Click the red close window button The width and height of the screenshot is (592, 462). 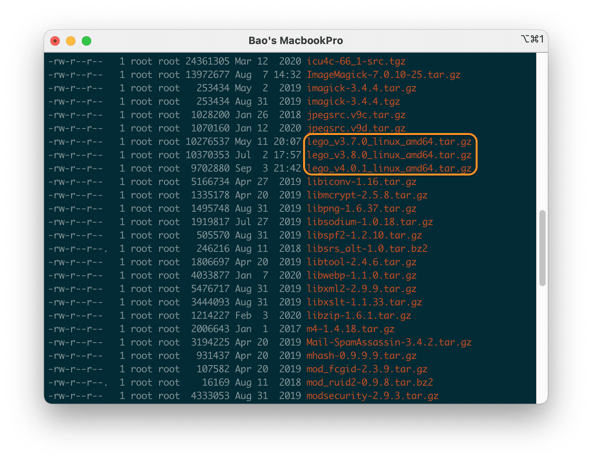point(55,41)
